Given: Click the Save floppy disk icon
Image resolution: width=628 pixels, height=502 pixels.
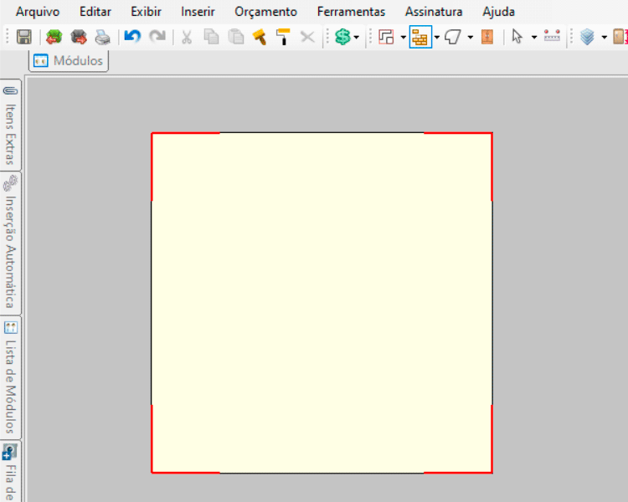Looking at the screenshot, I should pyautogui.click(x=24, y=37).
